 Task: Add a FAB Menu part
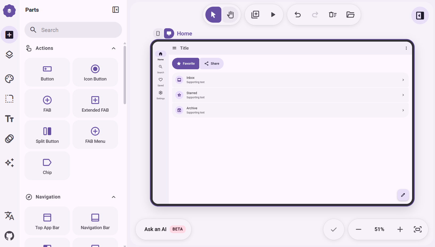(95, 135)
